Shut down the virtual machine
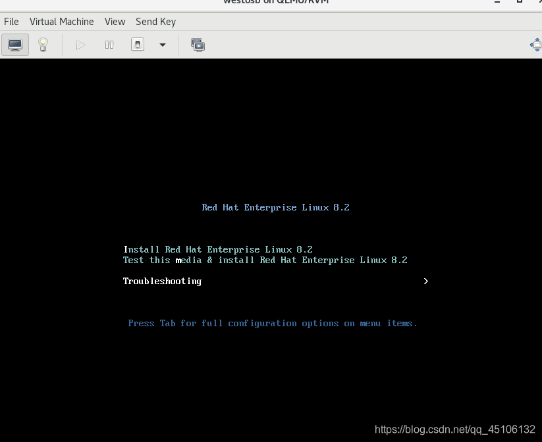The image size is (542, 442). click(138, 45)
